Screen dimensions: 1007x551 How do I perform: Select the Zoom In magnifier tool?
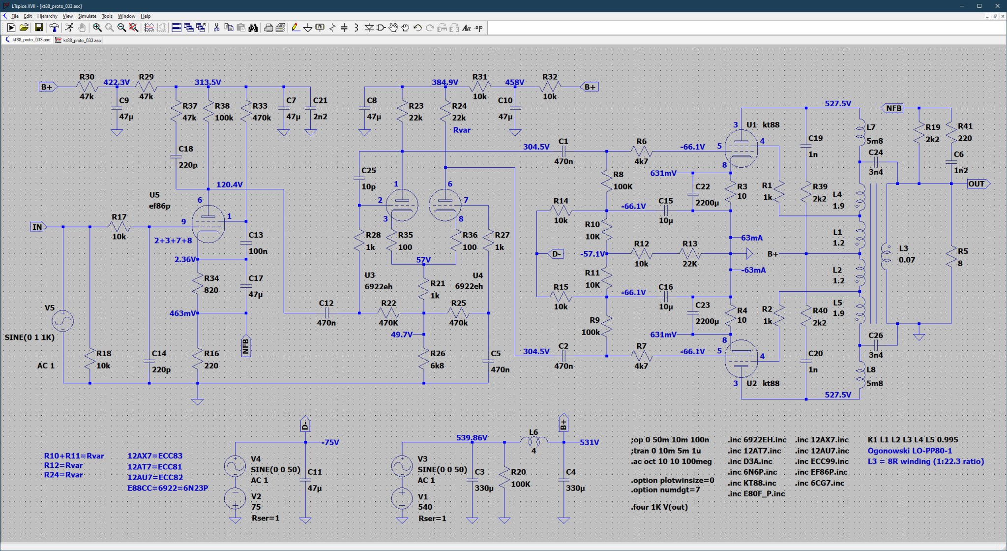97,28
